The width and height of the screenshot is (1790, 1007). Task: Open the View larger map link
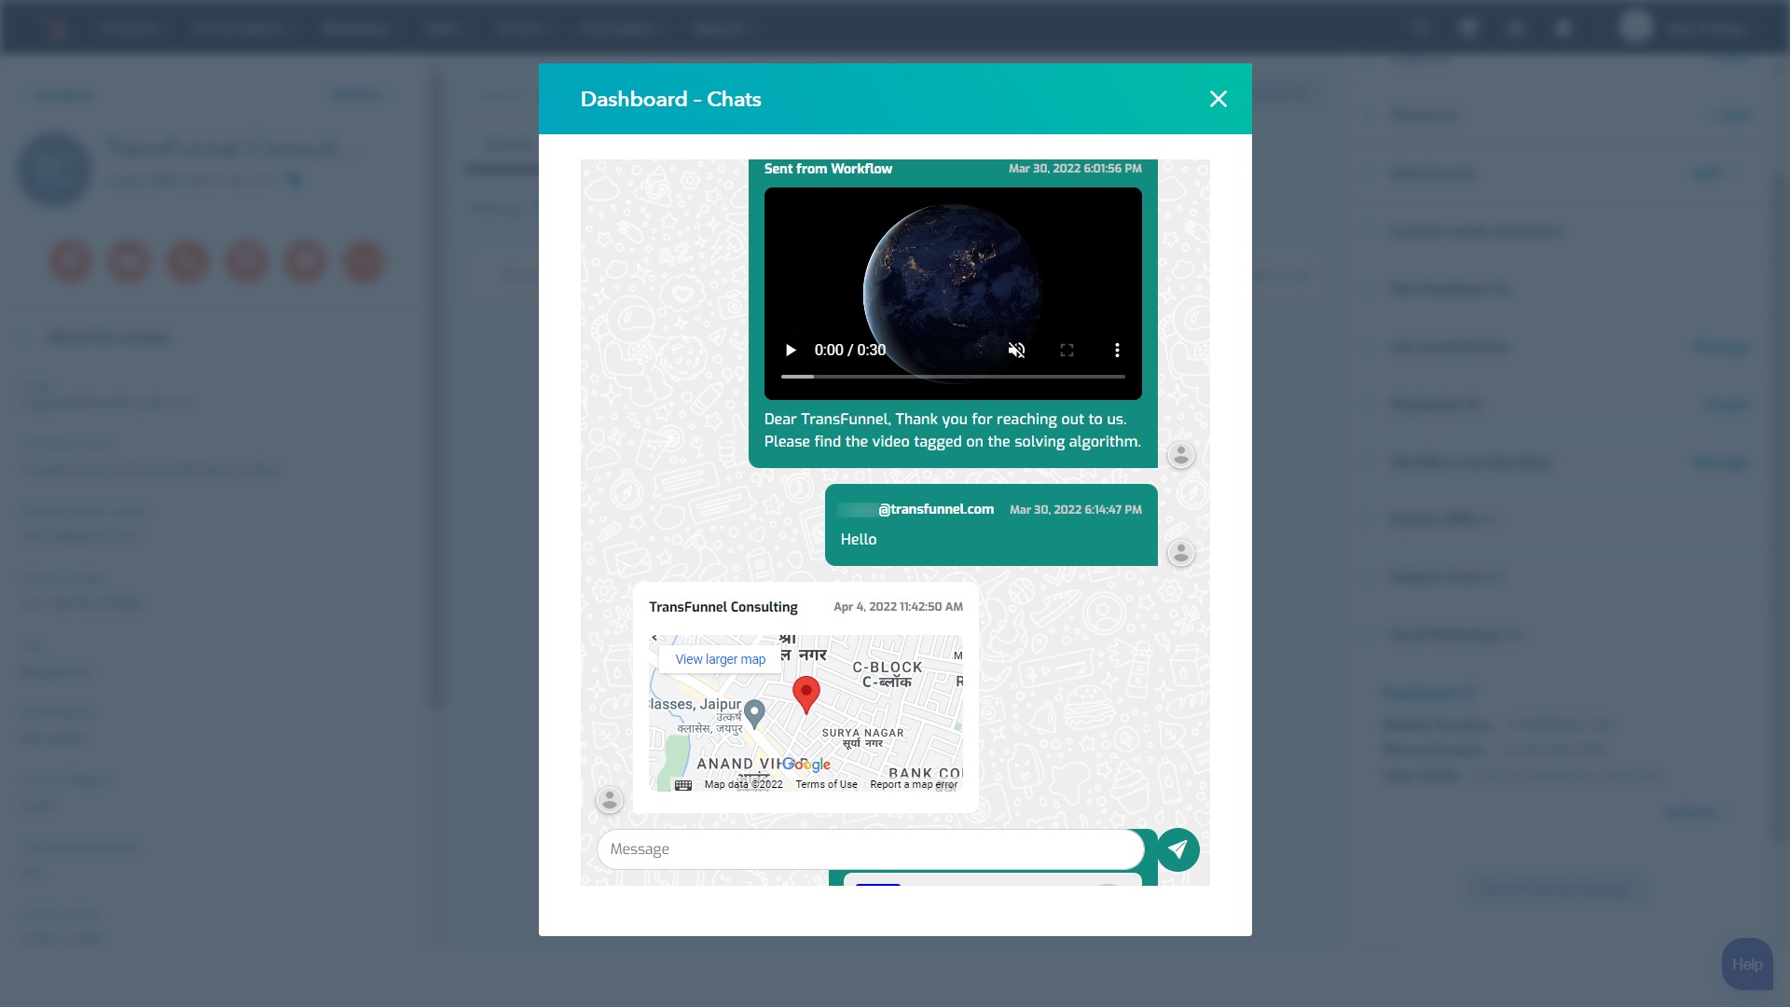pos(720,659)
